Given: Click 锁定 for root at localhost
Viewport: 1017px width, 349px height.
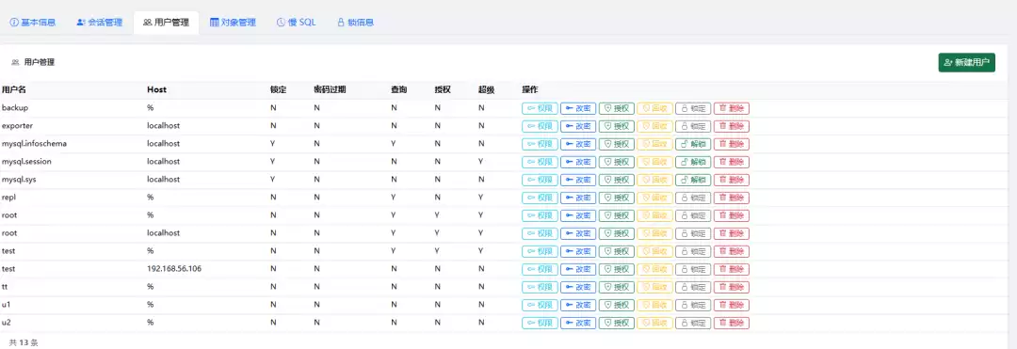Looking at the screenshot, I should pos(693,233).
